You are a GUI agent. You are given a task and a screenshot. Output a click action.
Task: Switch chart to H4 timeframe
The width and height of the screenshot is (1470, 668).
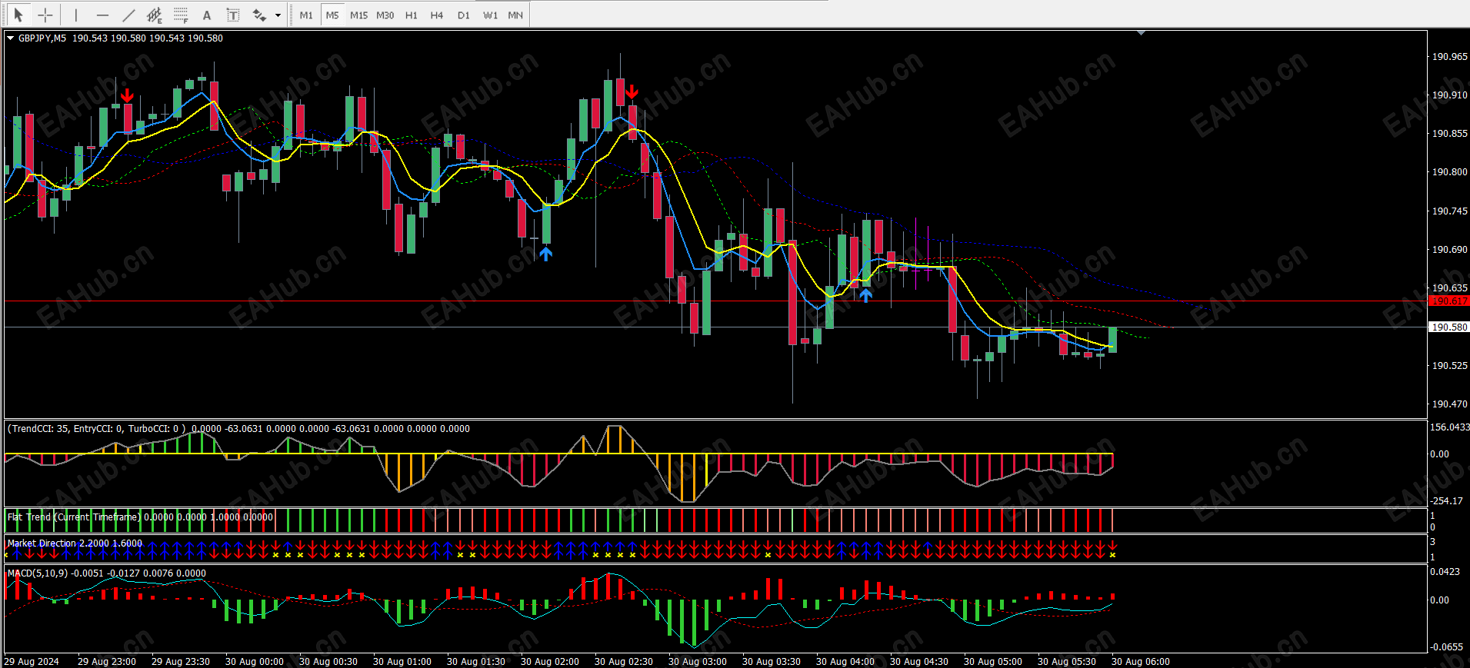tap(437, 15)
